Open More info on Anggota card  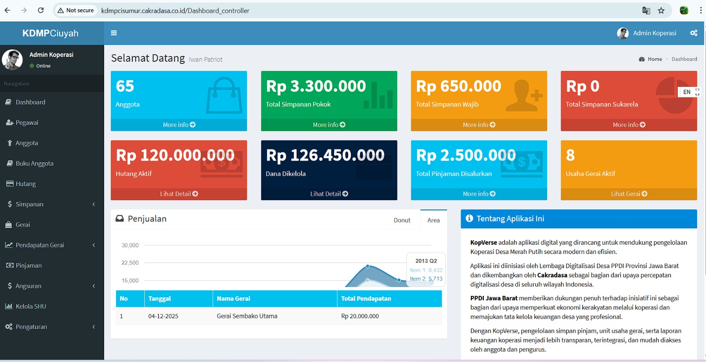(179, 125)
